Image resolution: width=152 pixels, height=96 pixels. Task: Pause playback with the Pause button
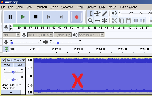10,17
